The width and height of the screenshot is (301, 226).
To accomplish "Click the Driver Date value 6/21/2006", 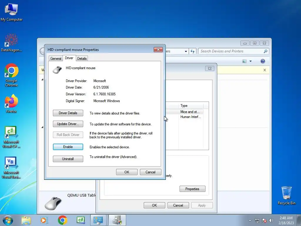I will (101, 87).
